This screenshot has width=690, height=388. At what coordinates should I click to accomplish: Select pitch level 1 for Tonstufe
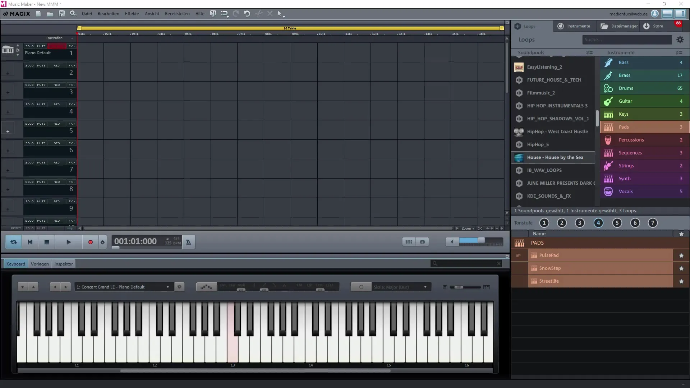tap(544, 223)
